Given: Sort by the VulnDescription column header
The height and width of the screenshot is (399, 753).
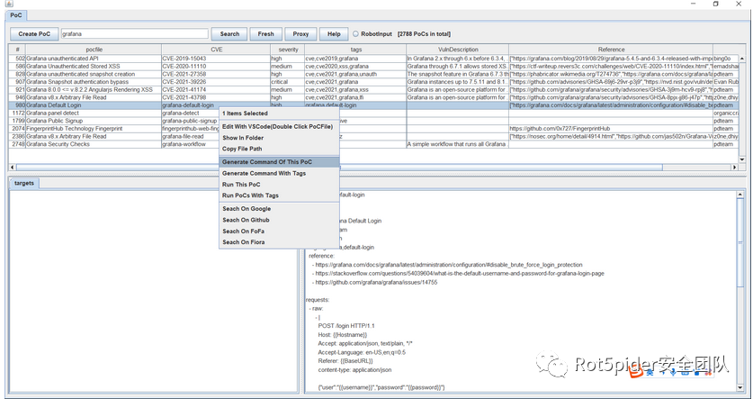Looking at the screenshot, I should pos(458,49).
